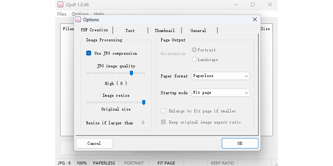Open the Startup mode dropdown

pyautogui.click(x=221, y=93)
